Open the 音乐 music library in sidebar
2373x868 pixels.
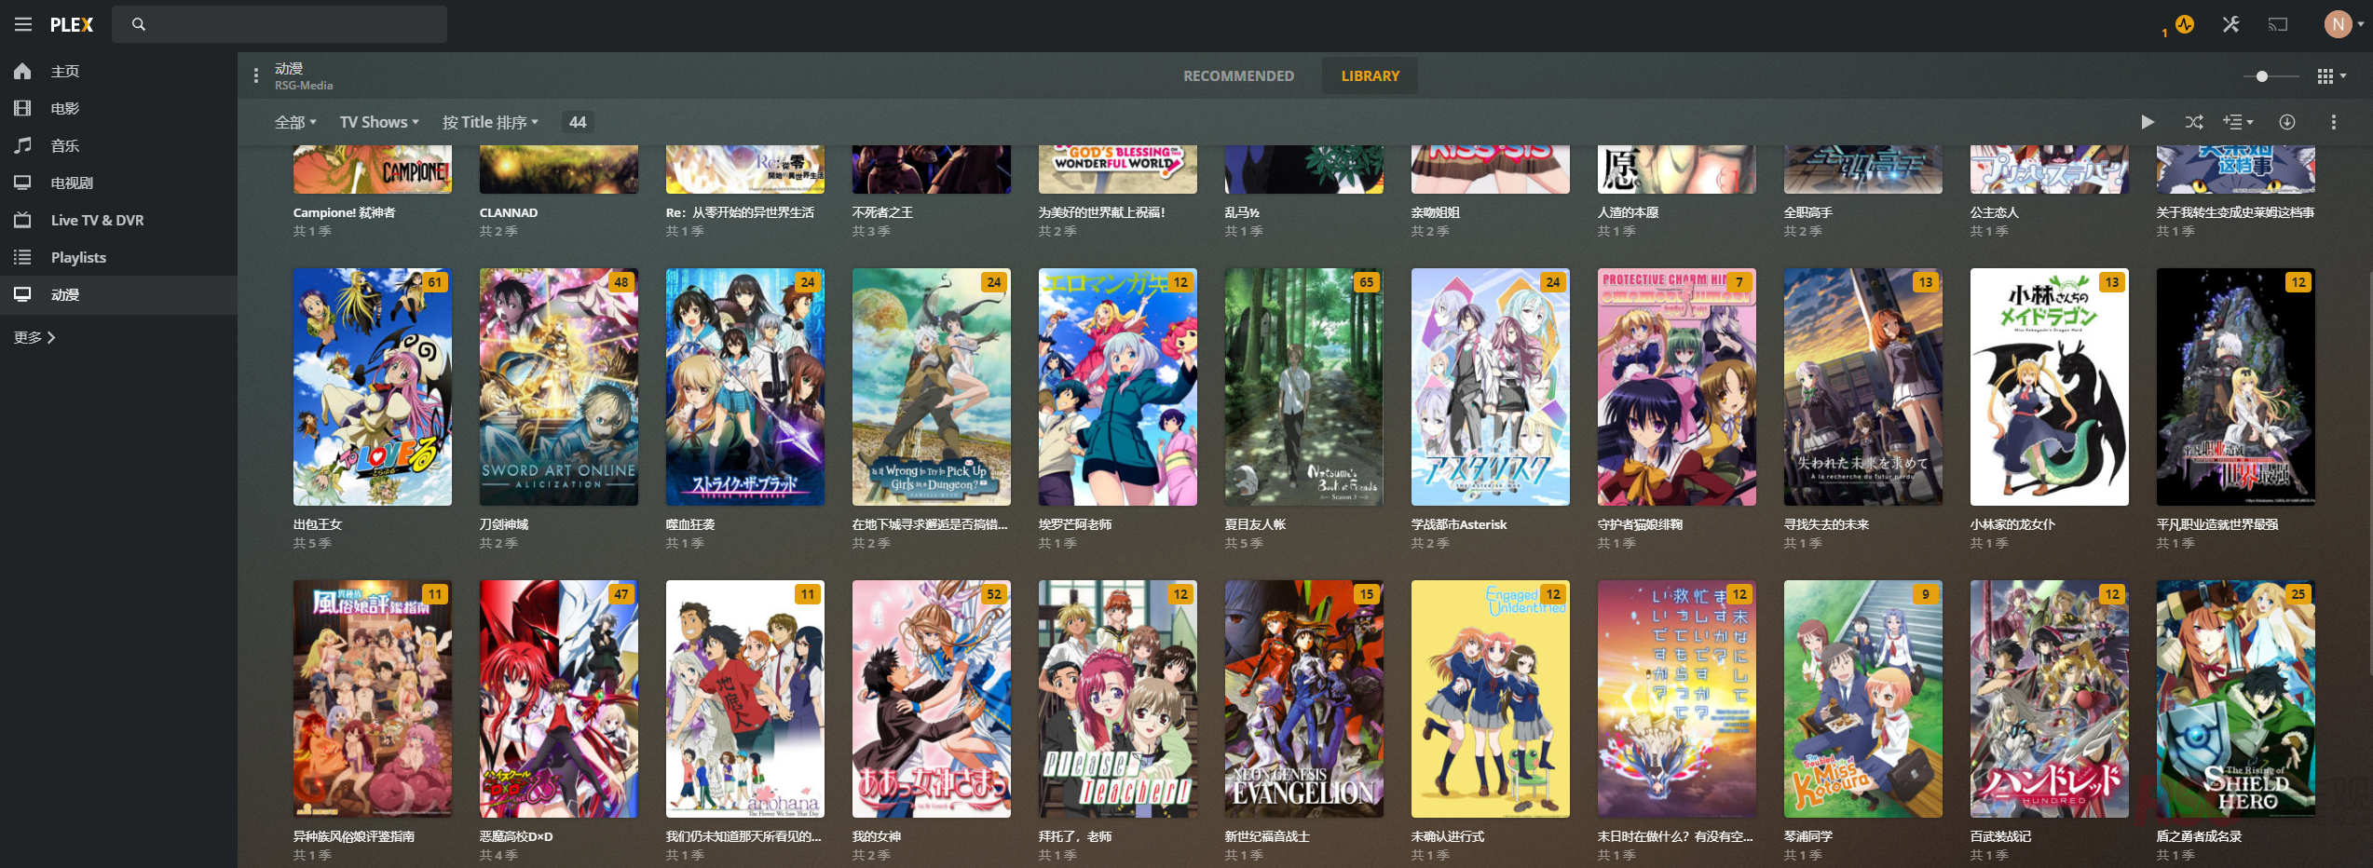click(x=64, y=145)
